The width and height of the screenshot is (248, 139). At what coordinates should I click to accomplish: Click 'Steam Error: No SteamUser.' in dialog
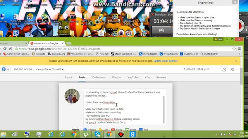190,12
